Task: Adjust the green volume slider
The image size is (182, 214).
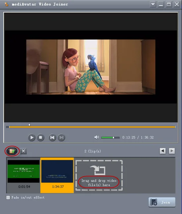Action: click(110, 138)
